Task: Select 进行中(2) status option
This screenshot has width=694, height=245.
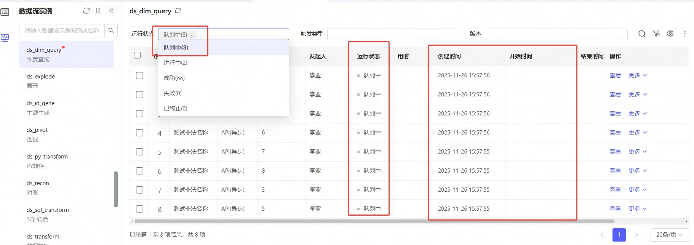Action: coord(176,63)
